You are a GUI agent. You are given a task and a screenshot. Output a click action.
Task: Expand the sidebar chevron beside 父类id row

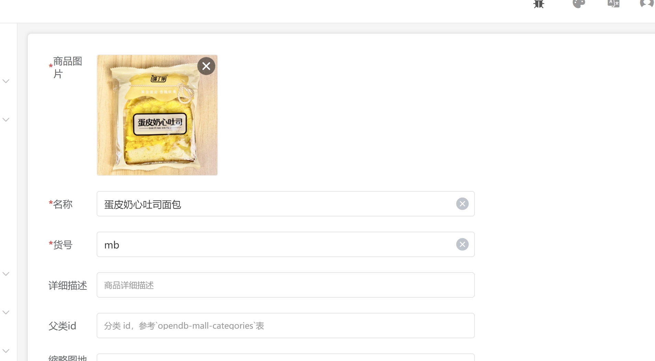click(6, 312)
